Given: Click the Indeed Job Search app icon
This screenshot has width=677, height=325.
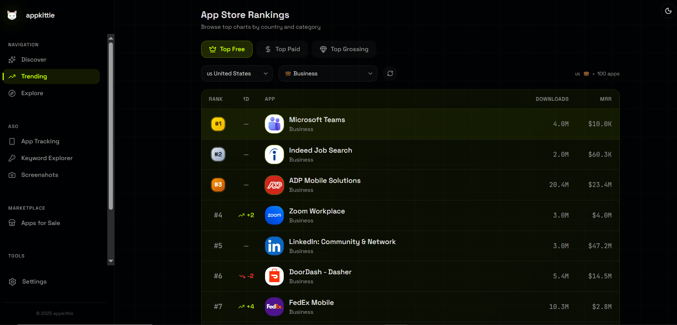Looking at the screenshot, I should [x=274, y=154].
